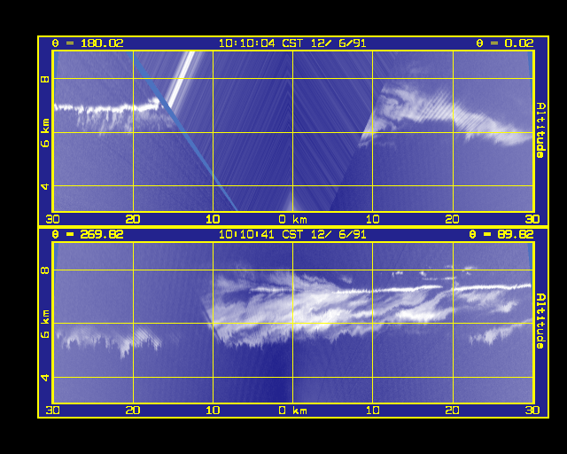Click the θ = 0.02 angle label
The height and width of the screenshot is (454, 567).
[505, 43]
